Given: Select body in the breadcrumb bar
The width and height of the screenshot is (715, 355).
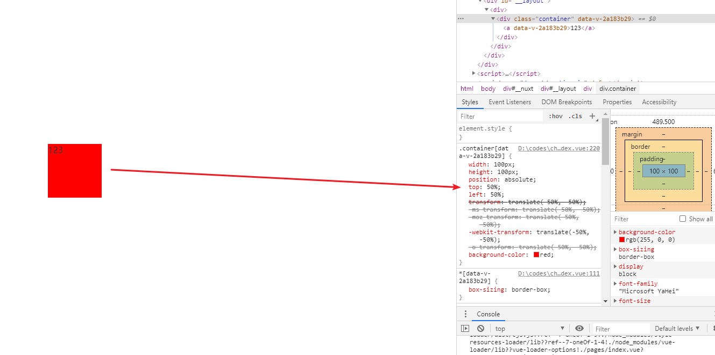Looking at the screenshot, I should coord(488,89).
